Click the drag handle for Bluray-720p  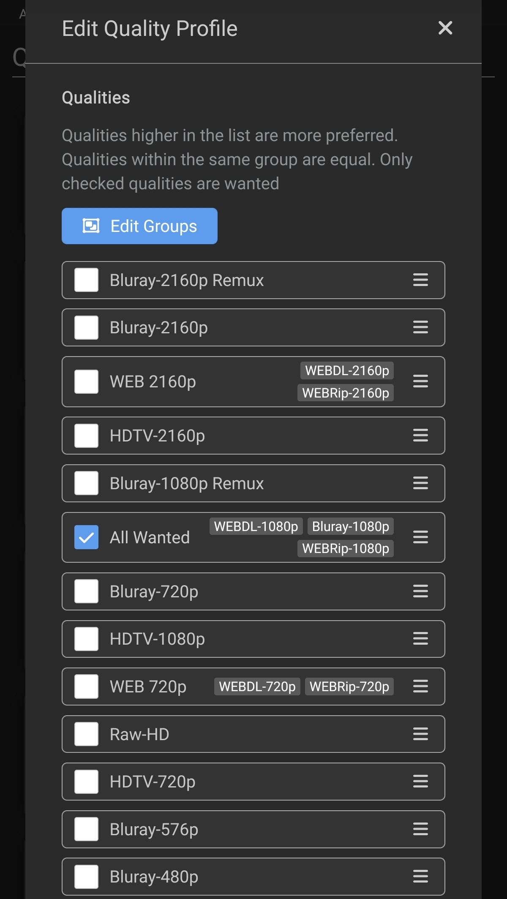click(x=420, y=591)
